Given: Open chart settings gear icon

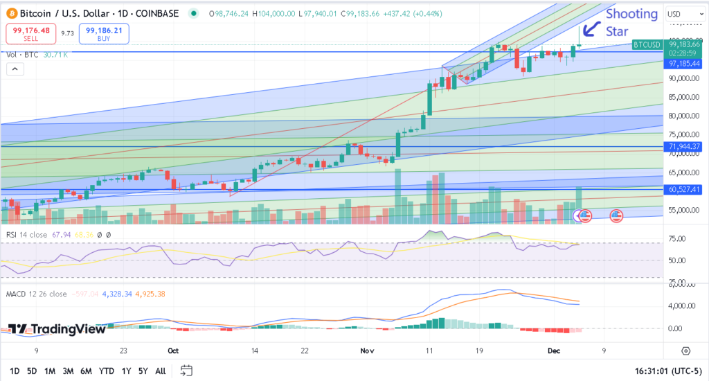Looking at the screenshot, I should 686,351.
